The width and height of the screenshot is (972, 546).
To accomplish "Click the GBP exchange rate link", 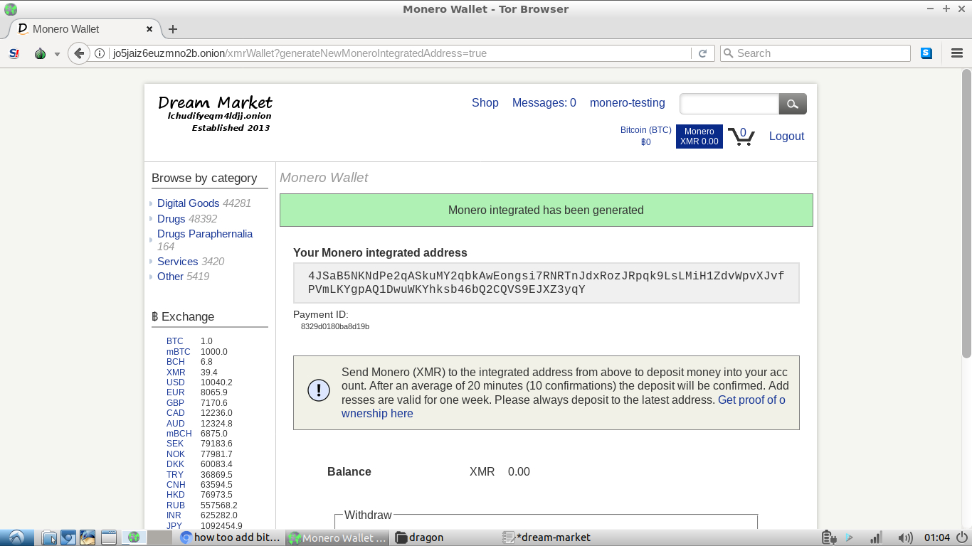I will pos(176,403).
